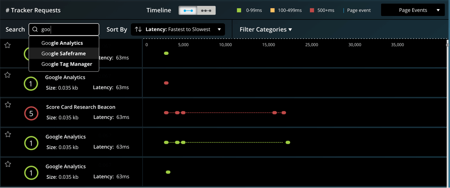Open the Page Events dropdown

point(412,10)
